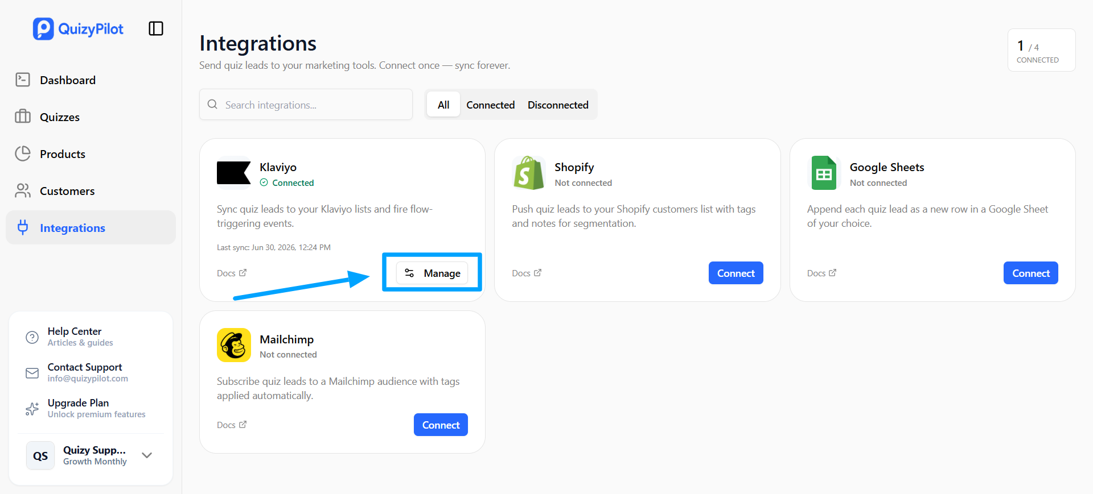Click the Mailchimp monkey logo
This screenshot has width=1093, height=494.
(234, 345)
